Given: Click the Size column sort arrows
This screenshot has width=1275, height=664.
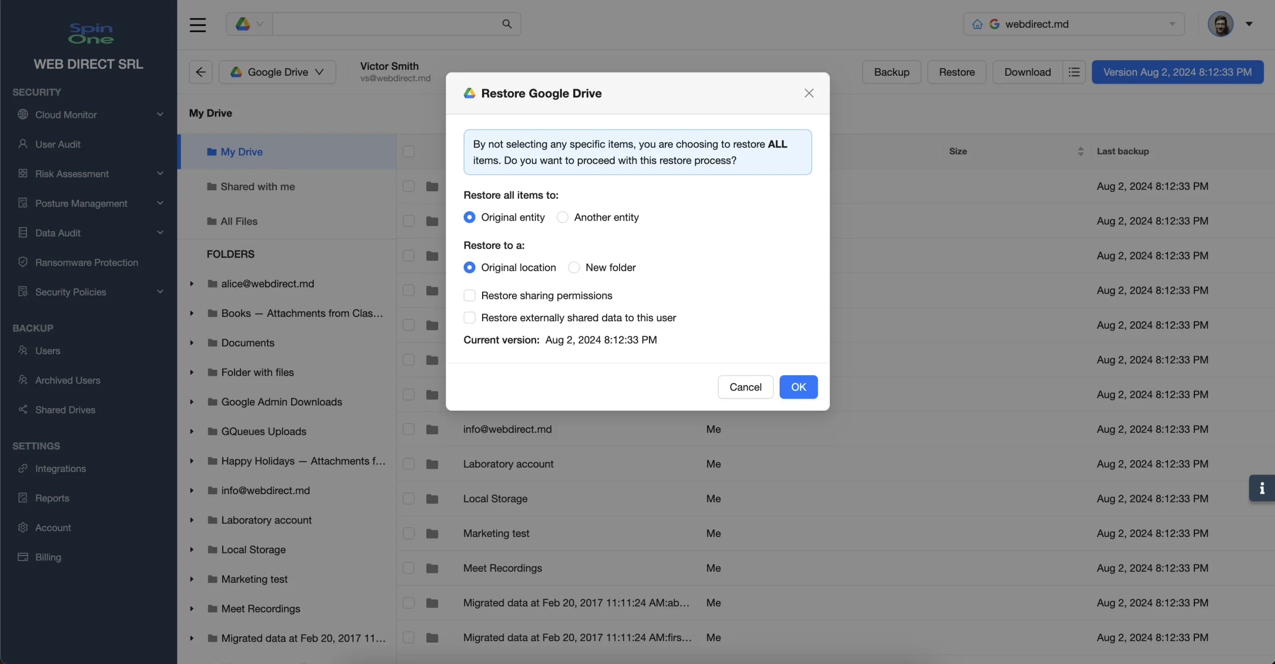Looking at the screenshot, I should (x=1080, y=151).
